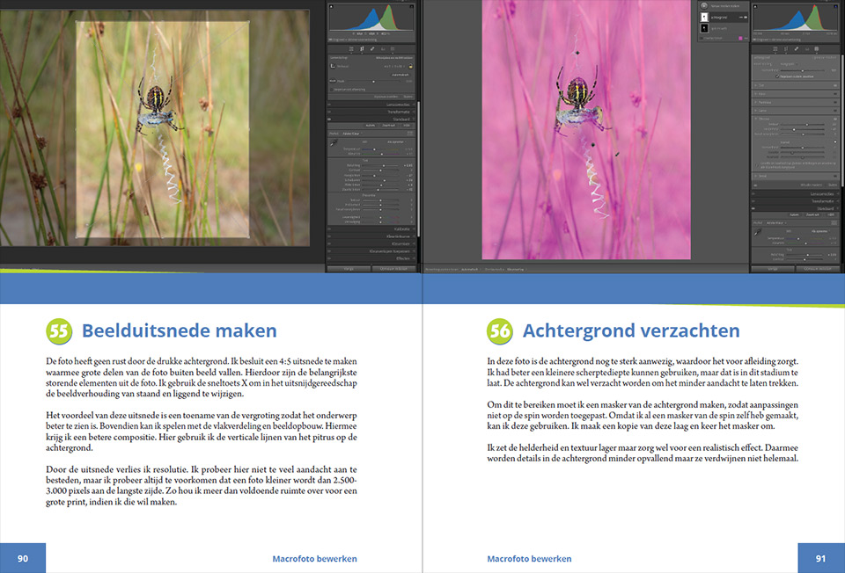The width and height of the screenshot is (845, 573).
Task: Click the spider photo inside the crop frame
Action: click(162, 129)
